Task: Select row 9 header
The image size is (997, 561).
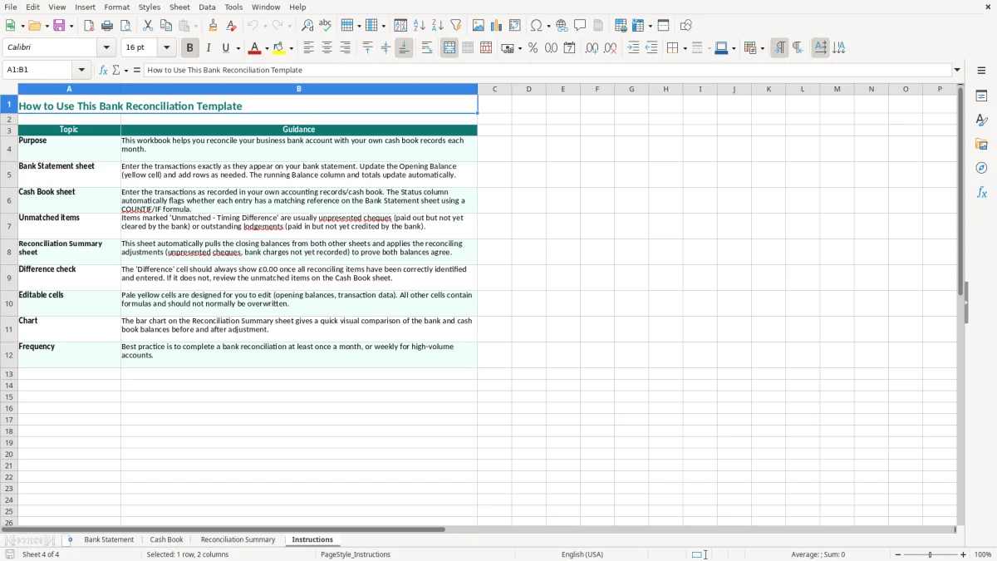Action: (9, 278)
